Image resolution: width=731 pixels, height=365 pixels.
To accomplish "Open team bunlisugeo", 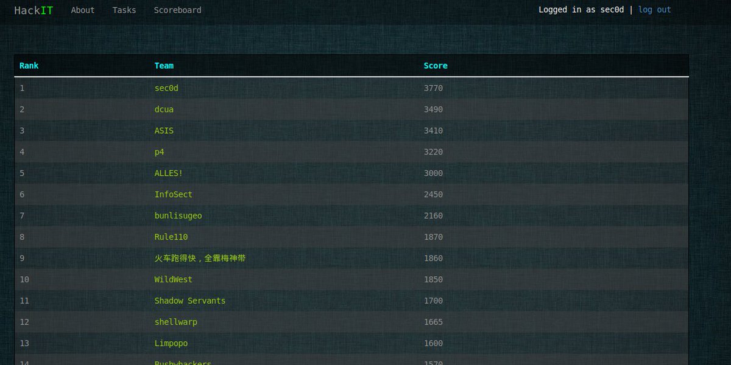I will point(178,216).
